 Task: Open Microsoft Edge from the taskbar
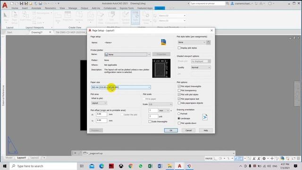101,166
